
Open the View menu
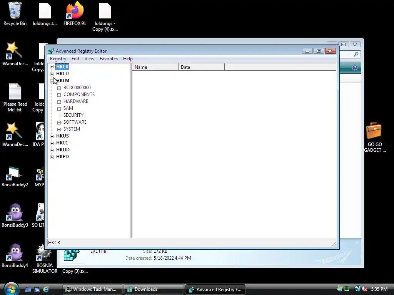[89, 59]
